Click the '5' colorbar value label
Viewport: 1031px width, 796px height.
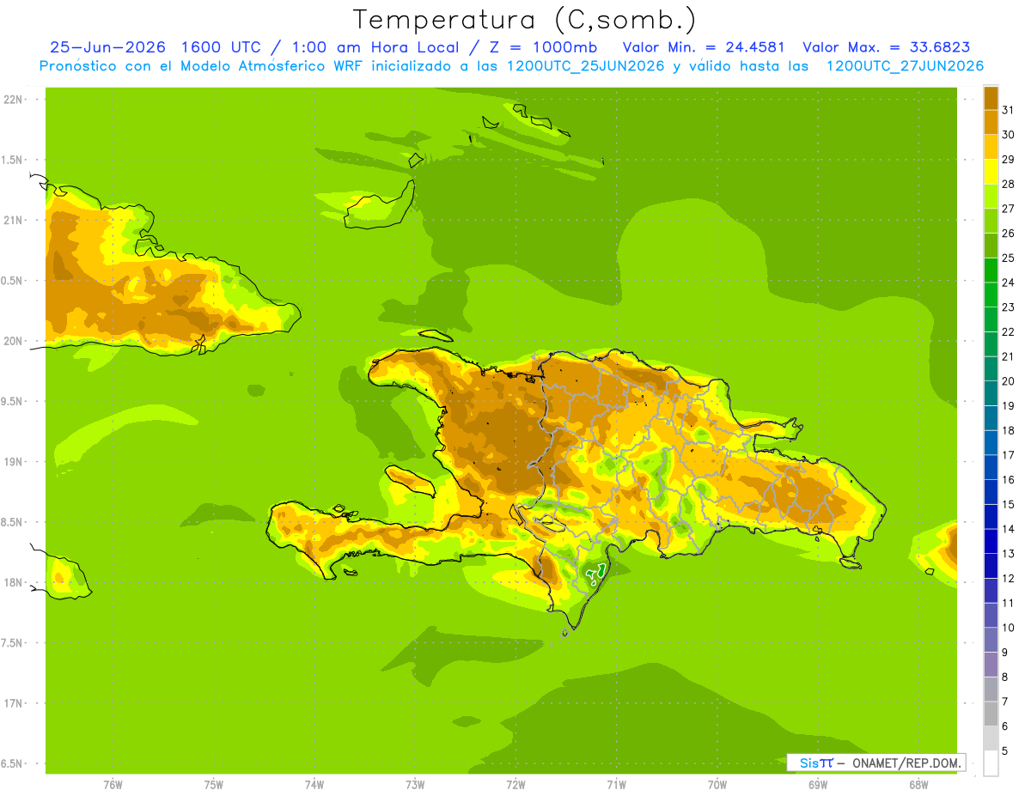tap(1005, 750)
